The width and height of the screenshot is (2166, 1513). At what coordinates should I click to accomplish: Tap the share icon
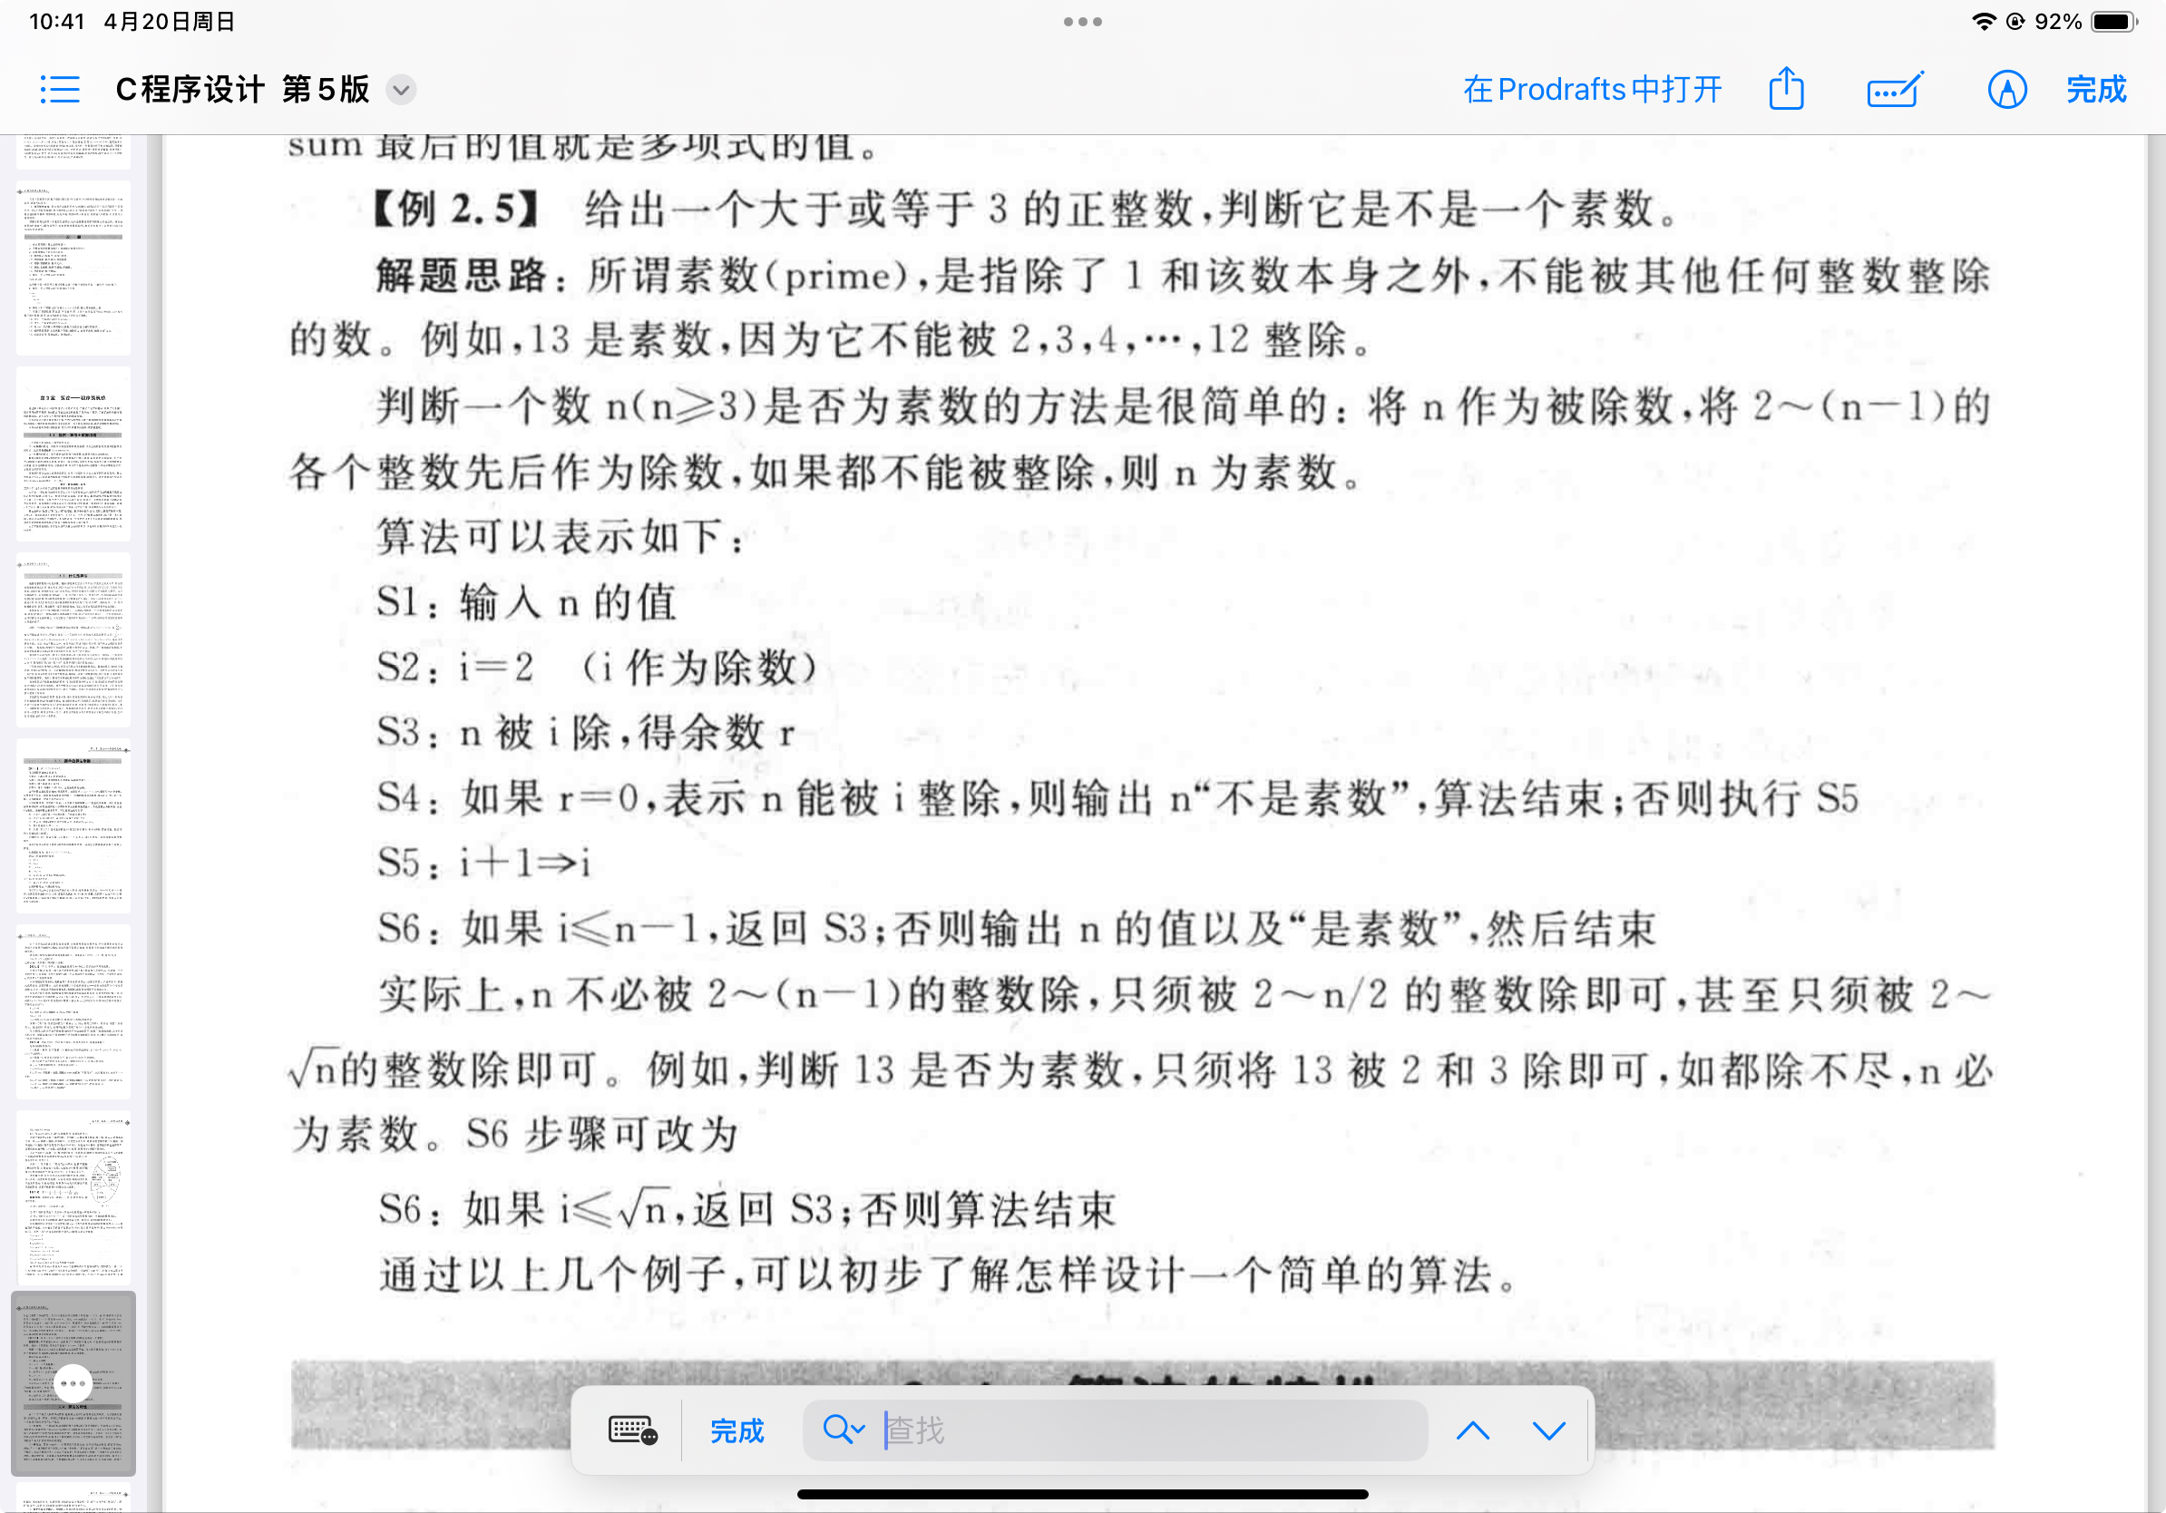pyautogui.click(x=1786, y=90)
